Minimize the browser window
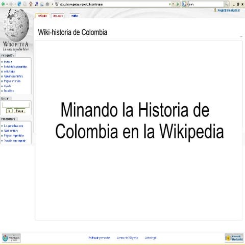Image resolution: width=245 pixels, height=245 pixels. pos(234,5)
